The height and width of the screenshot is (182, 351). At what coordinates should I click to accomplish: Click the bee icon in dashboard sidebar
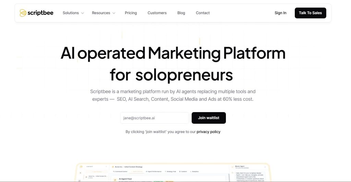tap(81, 167)
